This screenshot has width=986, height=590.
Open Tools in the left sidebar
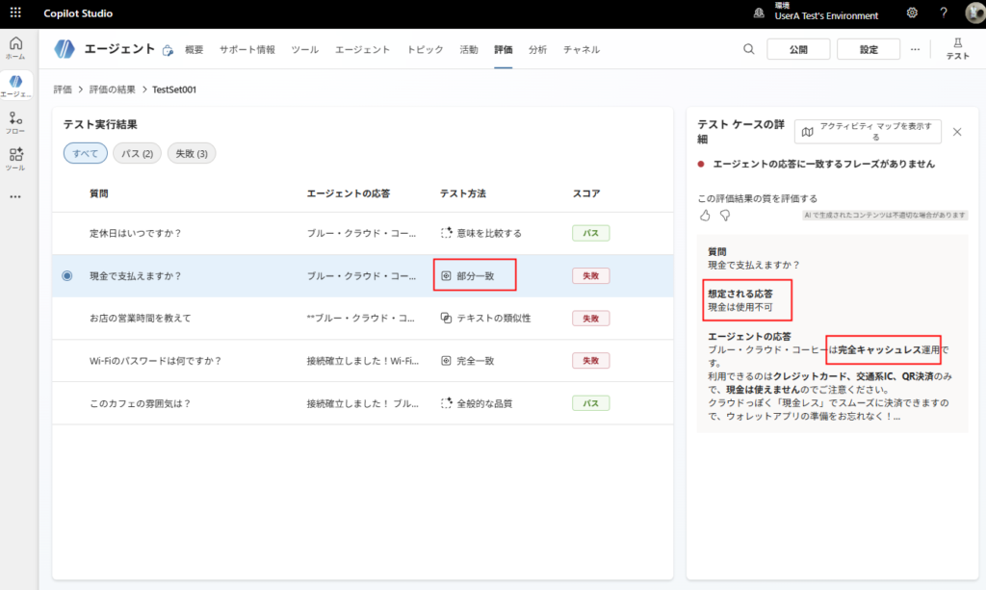pyautogui.click(x=15, y=159)
